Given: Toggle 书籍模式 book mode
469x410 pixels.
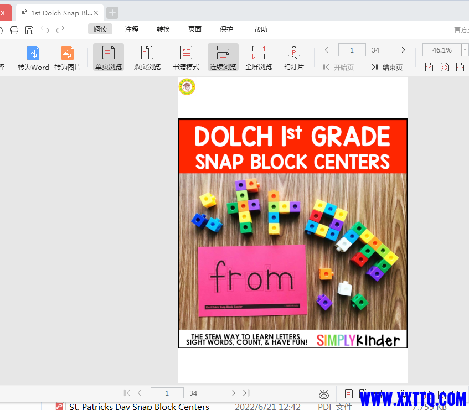Looking at the screenshot, I should tap(186, 58).
